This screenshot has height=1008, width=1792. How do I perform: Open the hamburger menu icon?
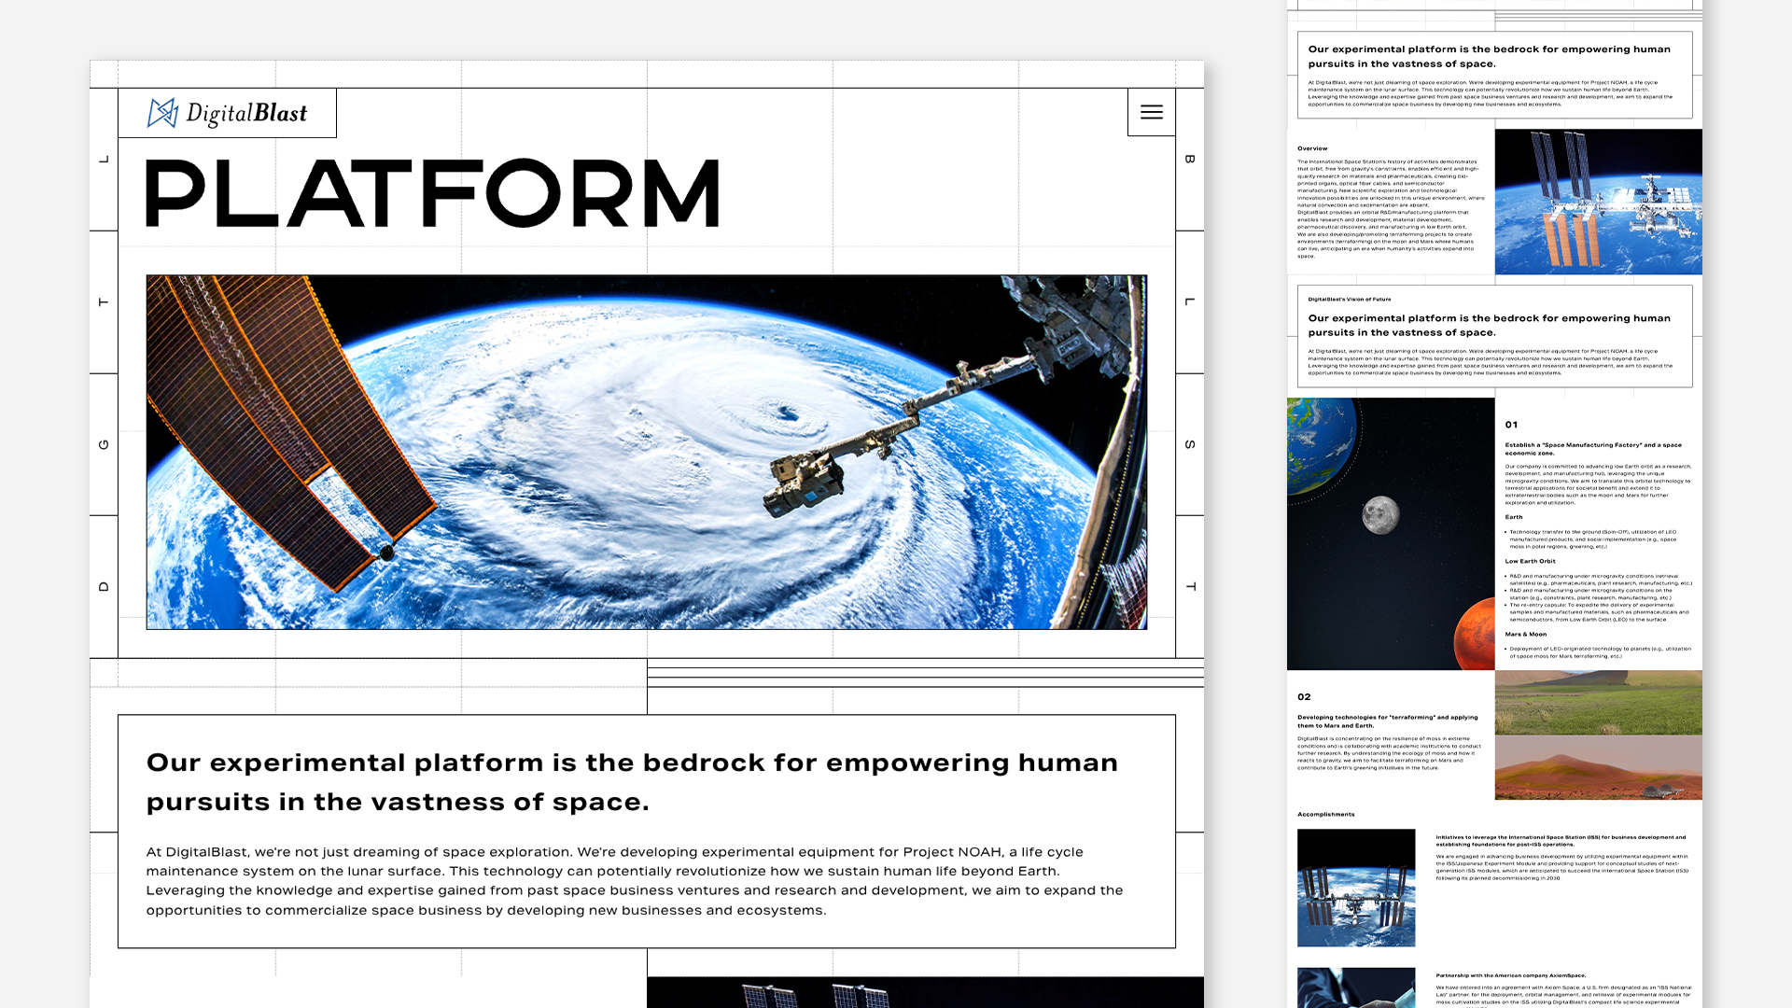(x=1152, y=112)
